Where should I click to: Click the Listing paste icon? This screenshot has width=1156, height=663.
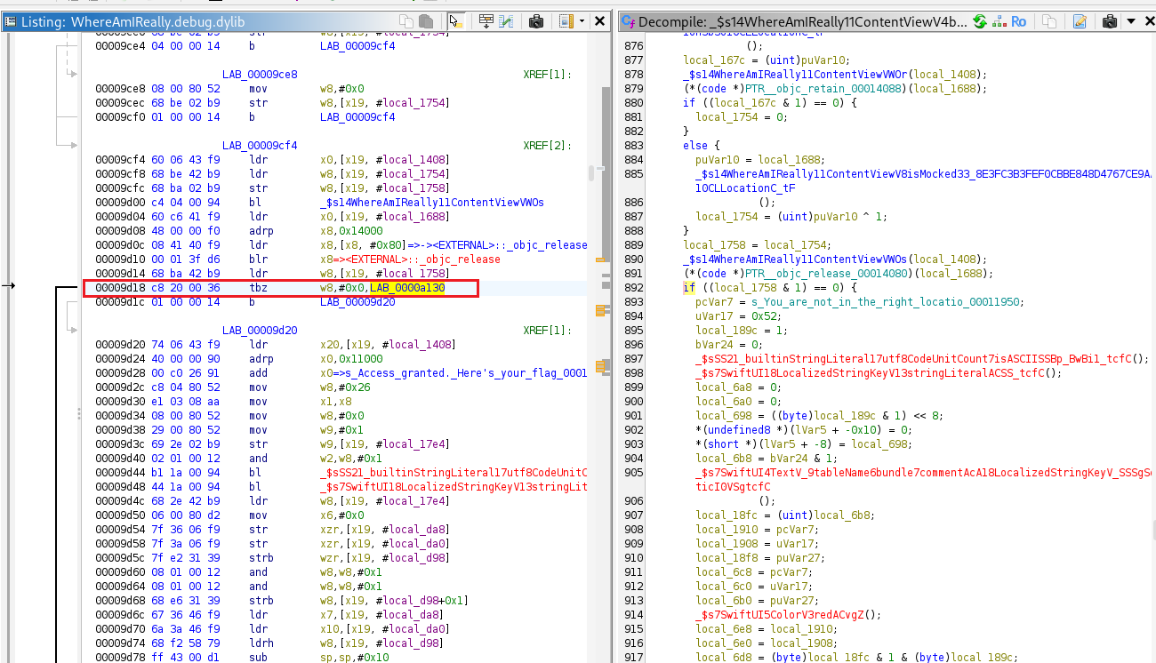(426, 21)
